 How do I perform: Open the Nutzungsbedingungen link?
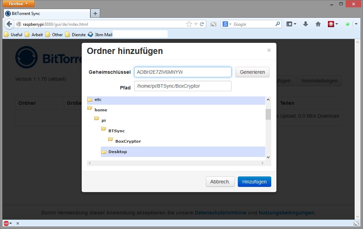(287, 213)
